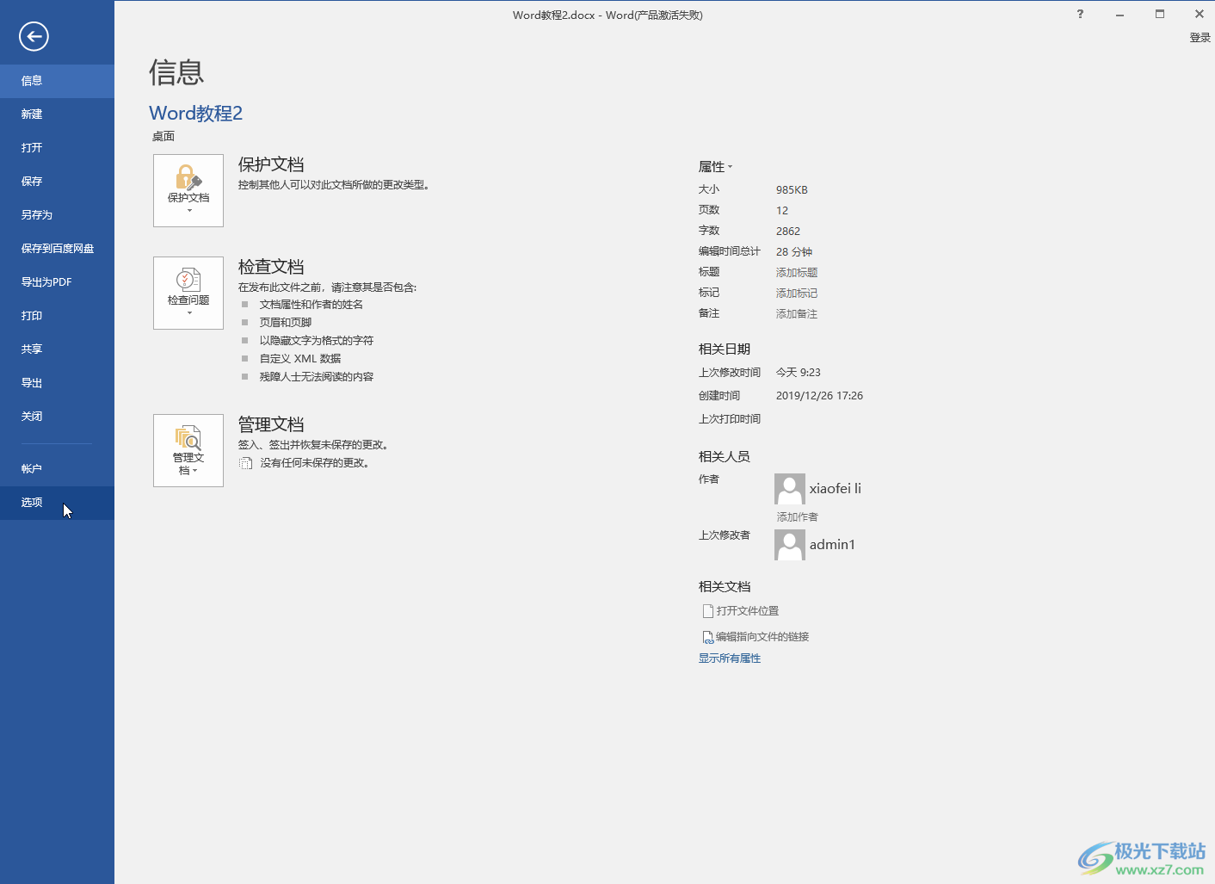Click the Word教程2 document title
Viewport: 1215px width, 884px height.
(x=196, y=114)
